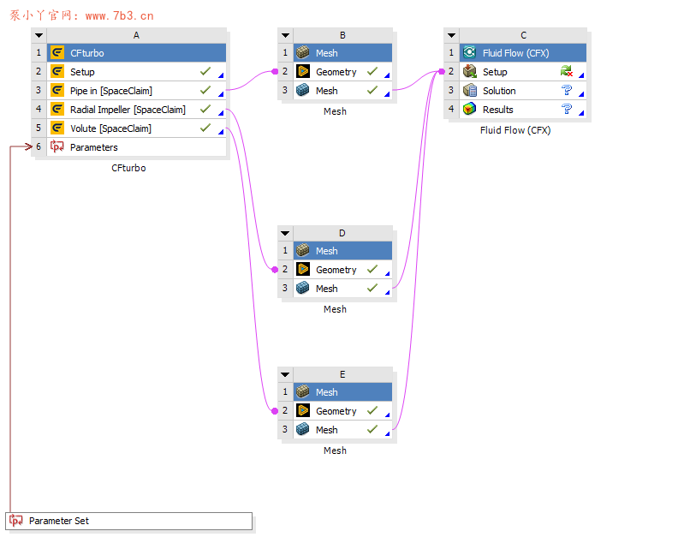Open the dropdown arrow of system D
Viewport: 678px width, 549px height.
pyautogui.click(x=285, y=233)
